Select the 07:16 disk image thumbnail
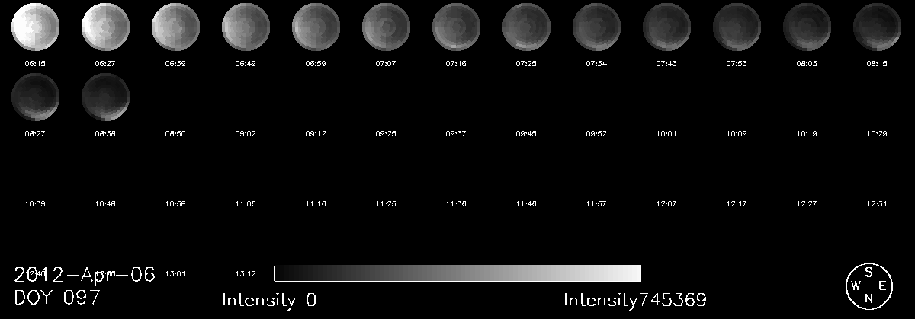This screenshot has width=915, height=319. click(456, 26)
